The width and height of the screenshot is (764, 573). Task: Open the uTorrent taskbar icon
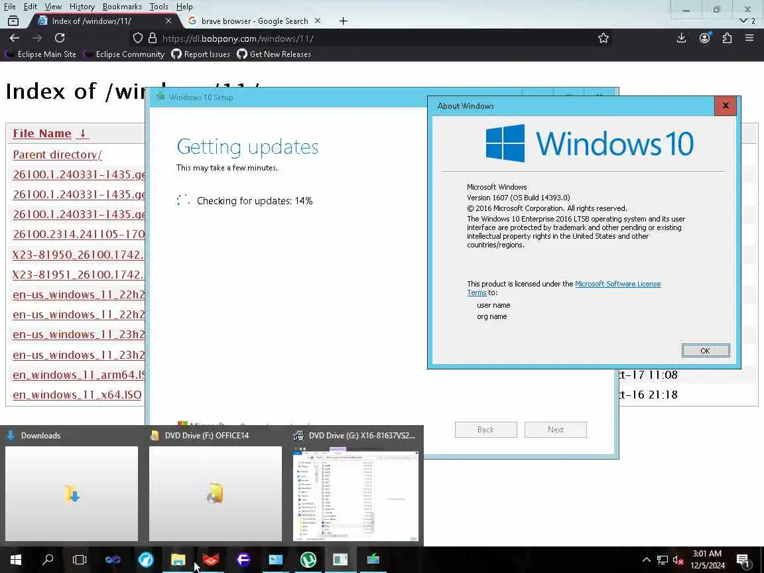pos(308,559)
